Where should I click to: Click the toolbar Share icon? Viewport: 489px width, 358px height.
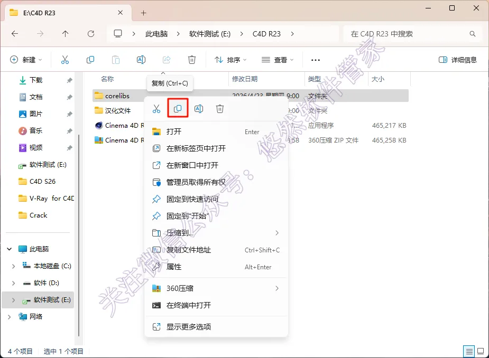pyautogui.click(x=167, y=60)
